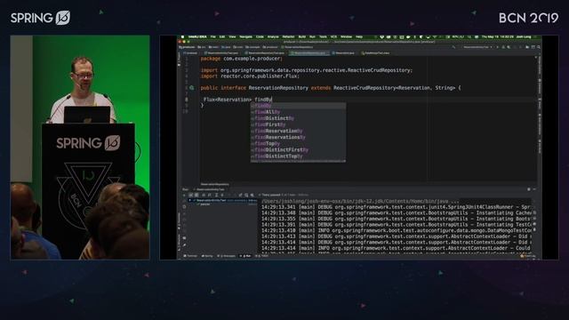Click the green Run icon in the toolbar
Screen dimensions: 569x320
click(x=497, y=47)
